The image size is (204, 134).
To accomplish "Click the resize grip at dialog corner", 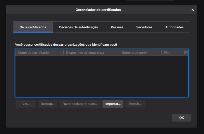I will (195, 125).
